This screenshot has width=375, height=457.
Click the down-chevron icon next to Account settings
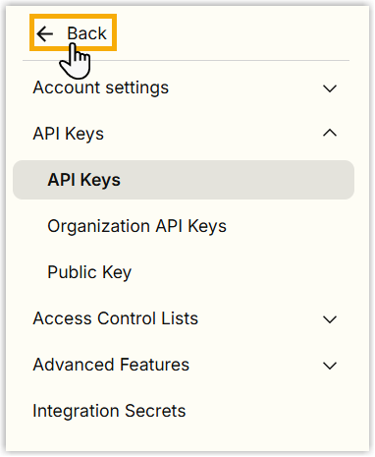(x=330, y=88)
